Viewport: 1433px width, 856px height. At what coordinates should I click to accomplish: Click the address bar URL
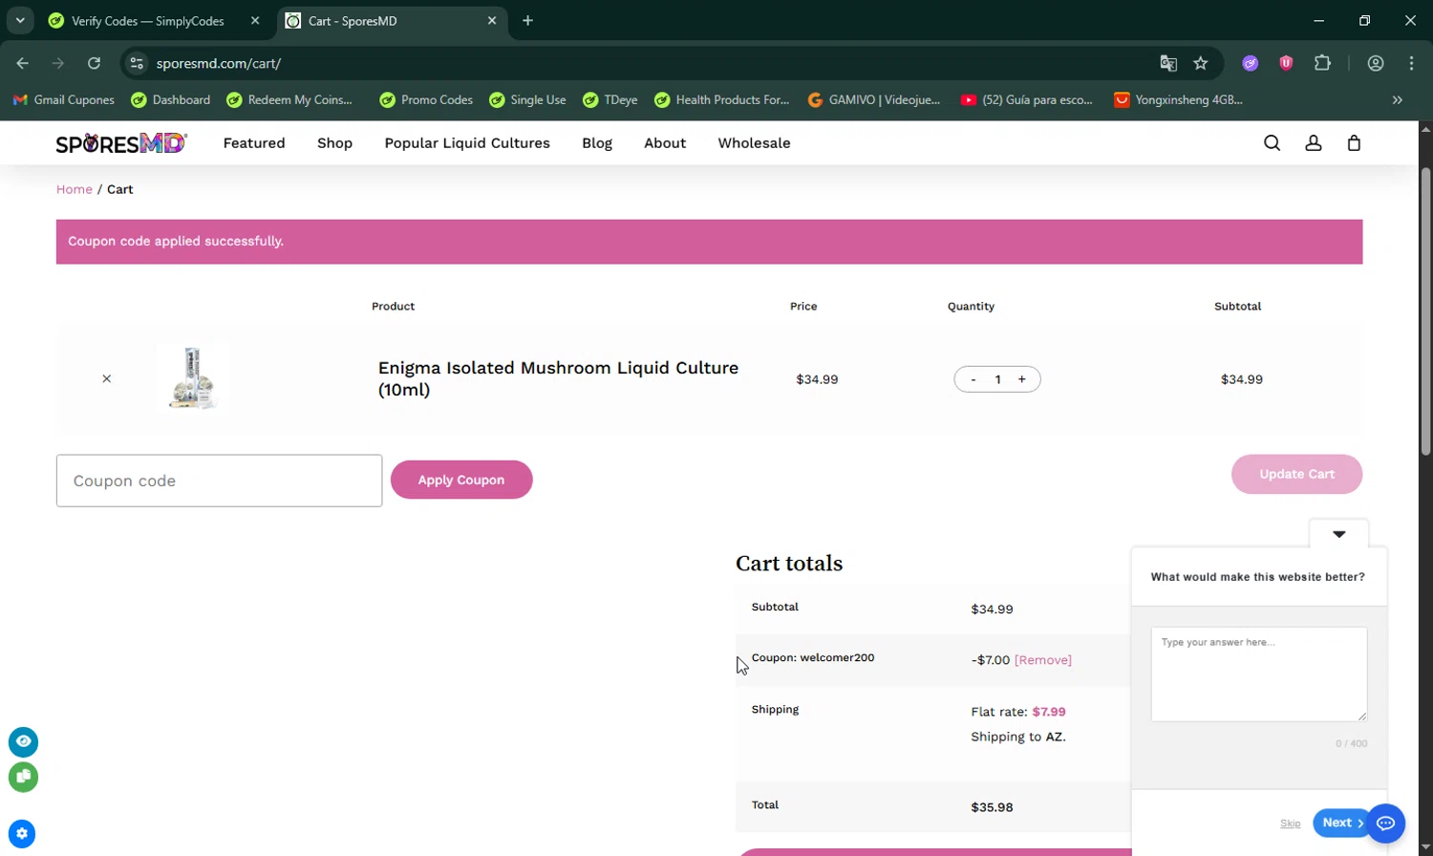coord(219,63)
